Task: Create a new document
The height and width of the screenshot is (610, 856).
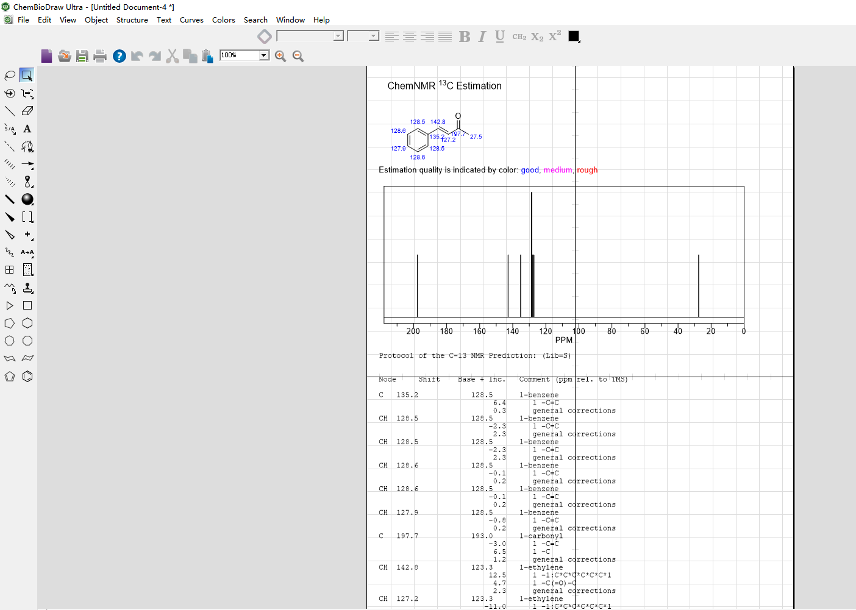Action: coord(46,56)
